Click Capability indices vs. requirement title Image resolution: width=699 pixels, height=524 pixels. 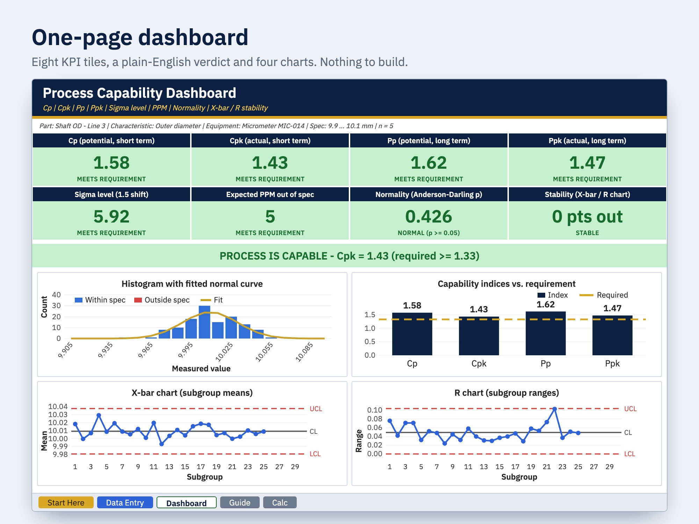[506, 284]
